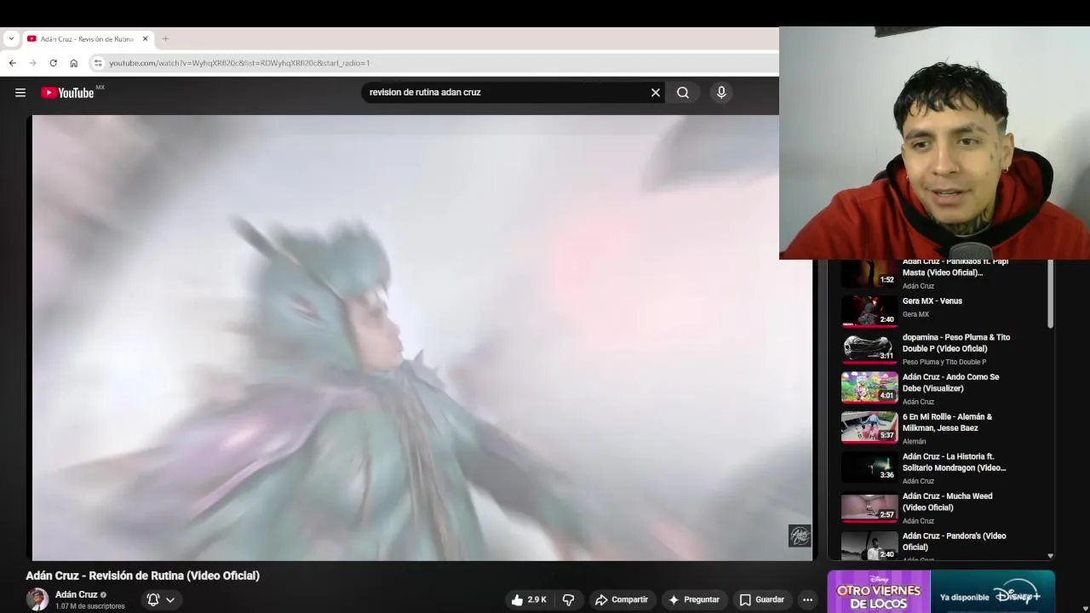Like the video with thumbs up
Screen dimensions: 1090x613
[x=528, y=599]
